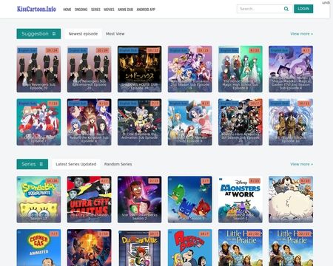Screen dimensions: 333x266
Task: Click View more link in Suggestion section
Action: tap(302, 34)
